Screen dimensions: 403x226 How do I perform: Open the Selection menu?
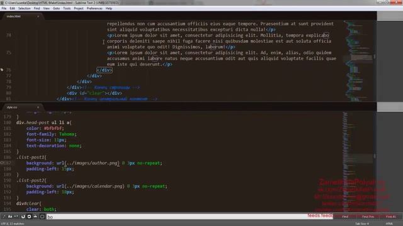[x=25, y=8]
